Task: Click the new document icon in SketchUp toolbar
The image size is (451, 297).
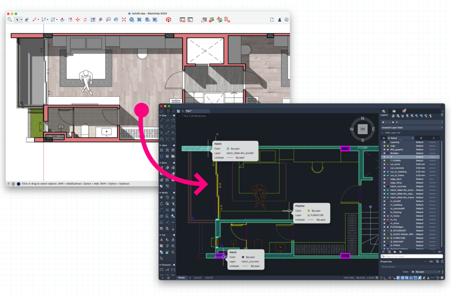Action: 272,20
